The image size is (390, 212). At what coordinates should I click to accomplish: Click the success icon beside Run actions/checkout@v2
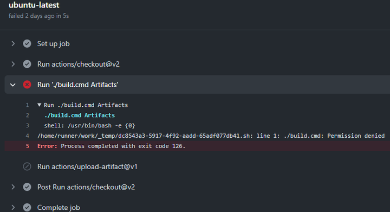[27, 64]
